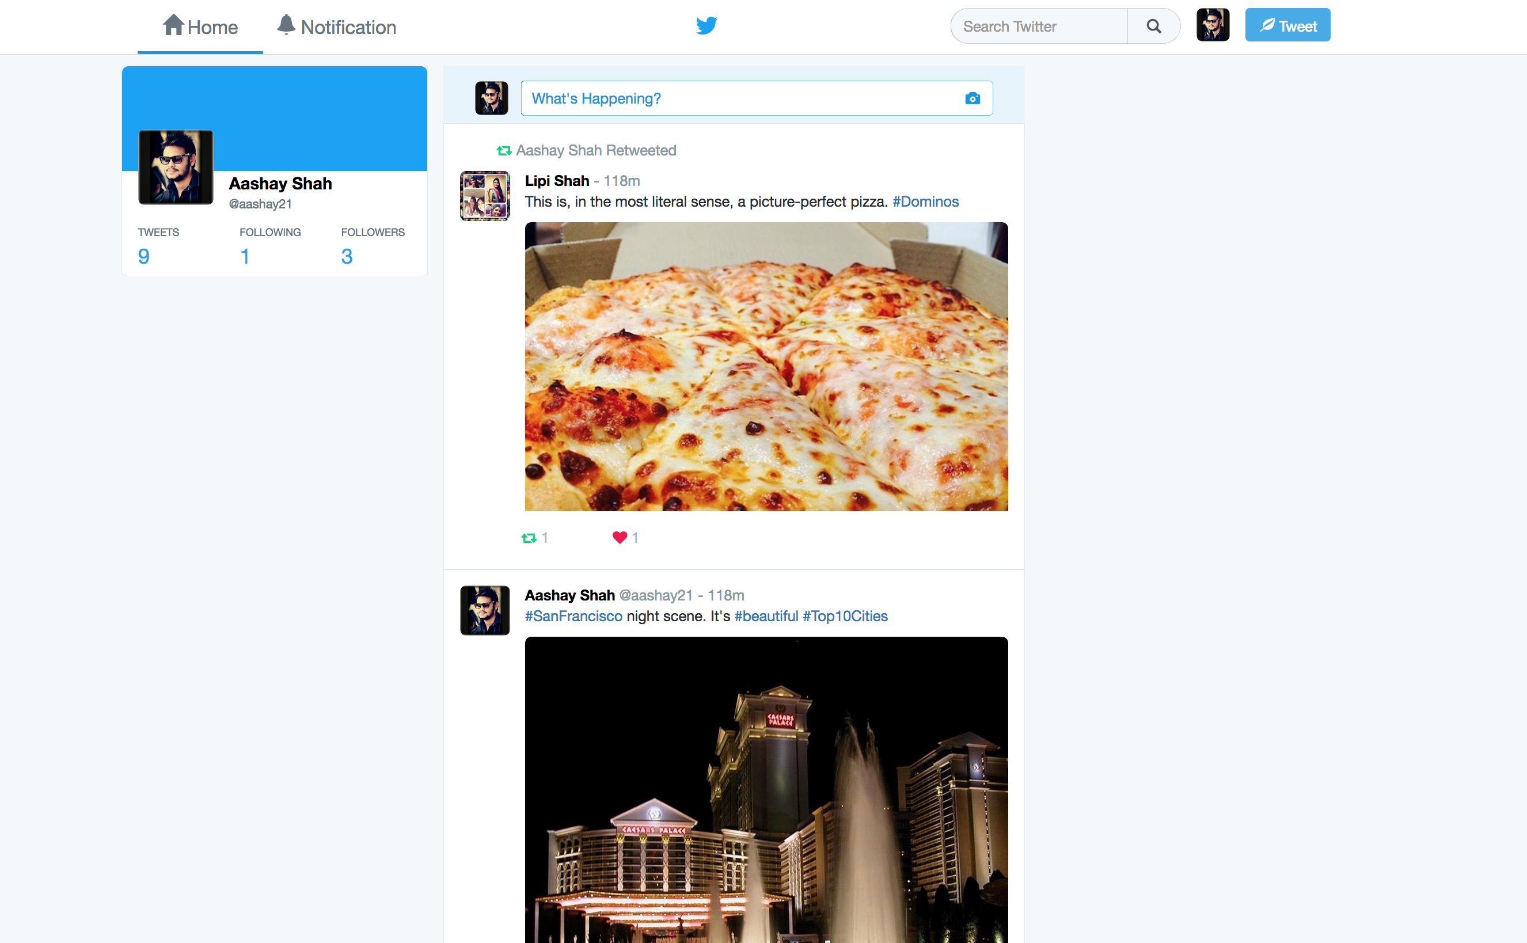The width and height of the screenshot is (1527, 943).
Task: Open Aashay Shah name on night scene tweet
Action: point(569,596)
